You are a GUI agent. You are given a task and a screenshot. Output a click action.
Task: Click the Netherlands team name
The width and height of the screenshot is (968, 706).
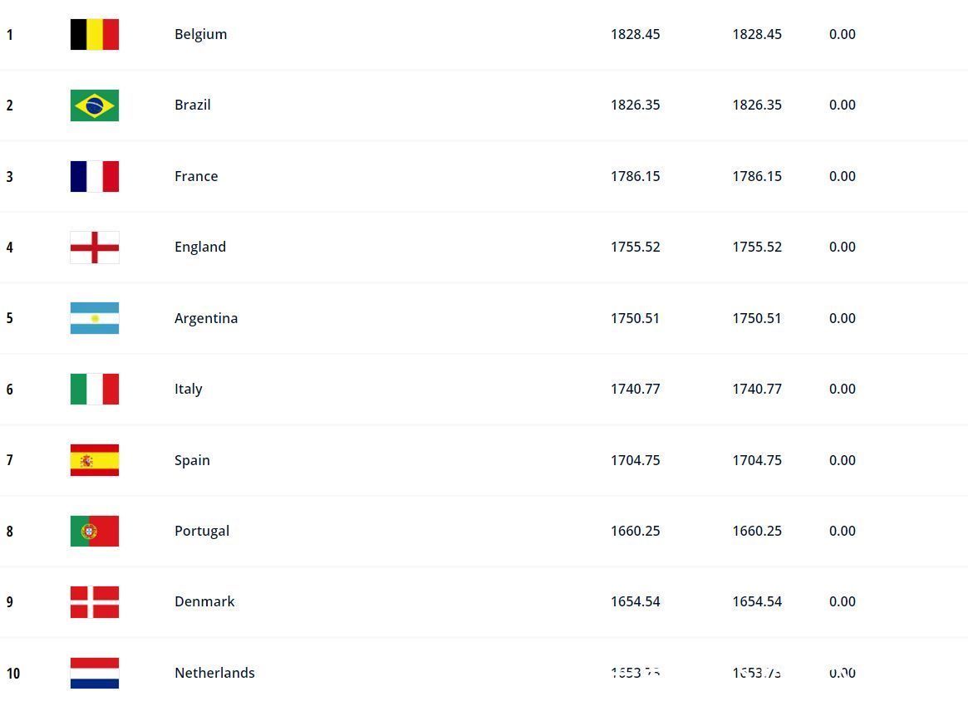(215, 673)
